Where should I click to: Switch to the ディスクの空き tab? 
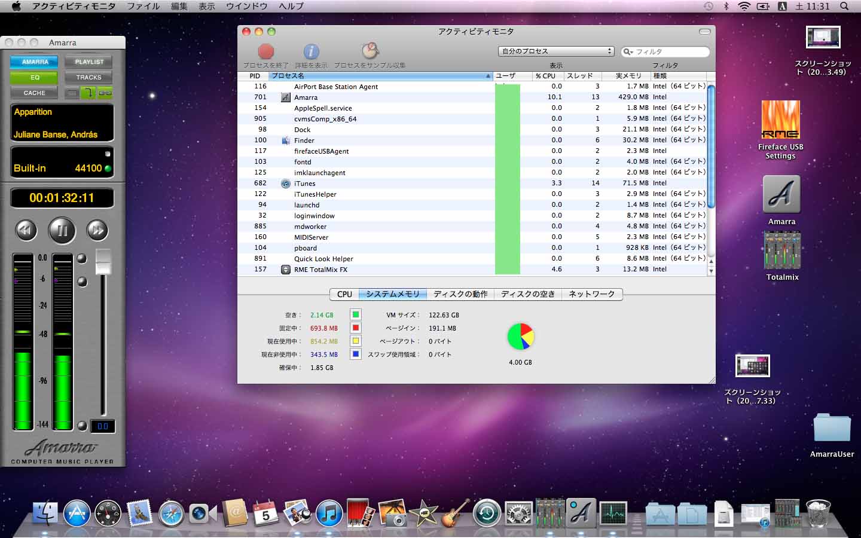[528, 294]
